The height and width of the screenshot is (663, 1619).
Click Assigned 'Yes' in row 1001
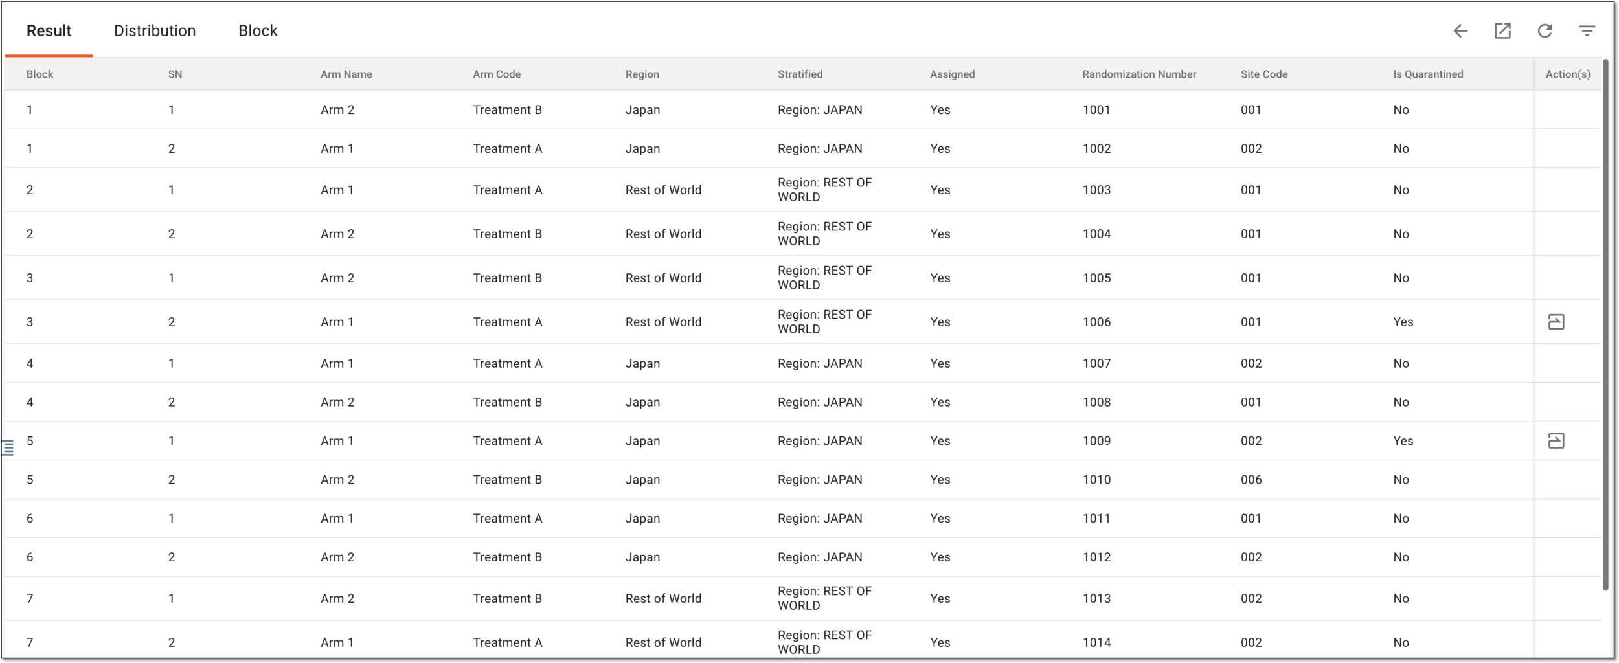pos(940,110)
